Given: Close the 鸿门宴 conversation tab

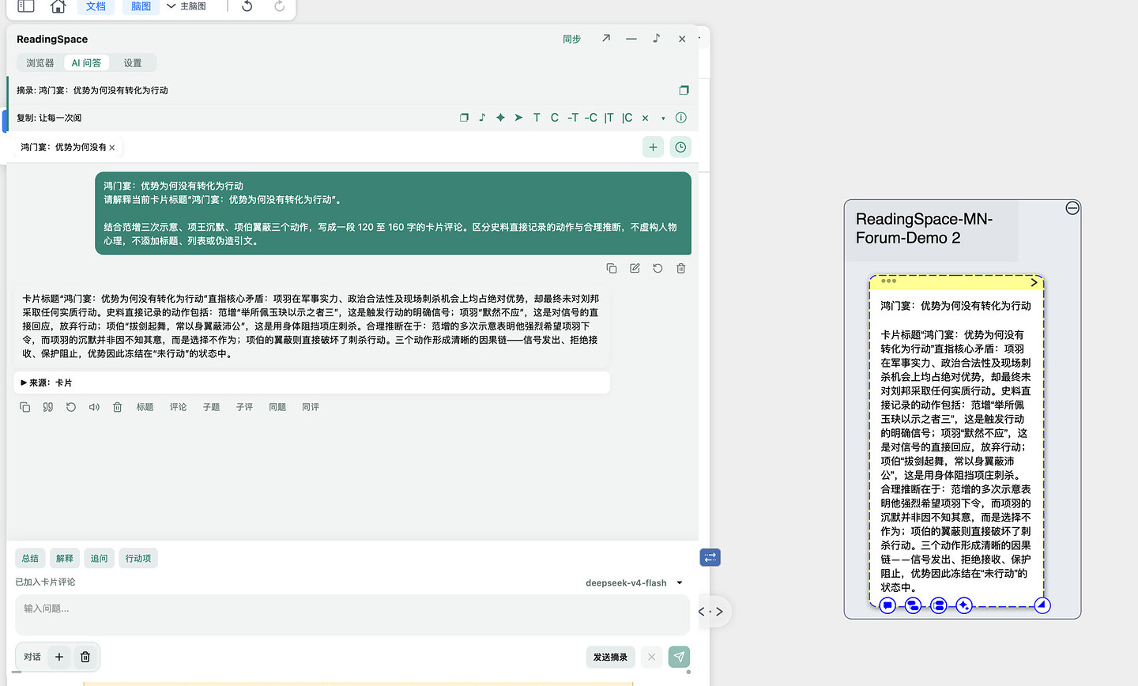Looking at the screenshot, I should [x=112, y=148].
